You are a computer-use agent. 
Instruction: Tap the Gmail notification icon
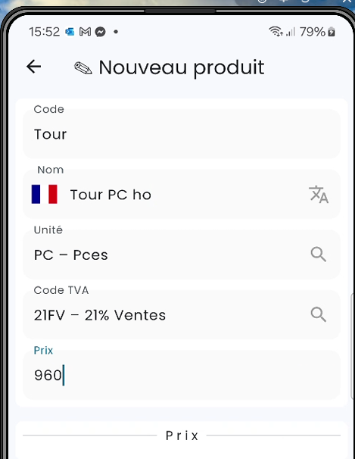click(85, 32)
